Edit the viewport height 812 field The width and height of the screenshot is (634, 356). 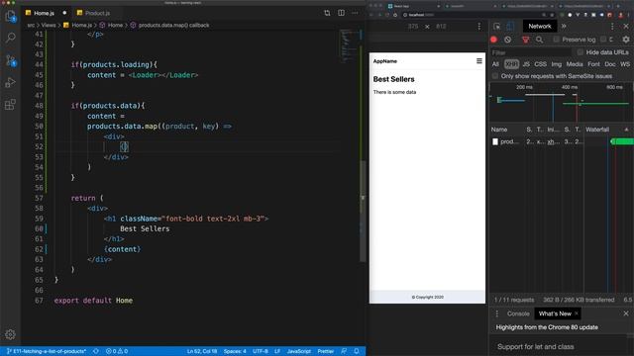(441, 27)
